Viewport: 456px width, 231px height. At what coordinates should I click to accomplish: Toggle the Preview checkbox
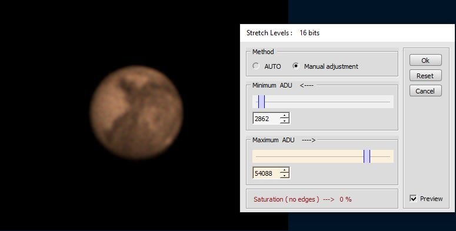(413, 199)
